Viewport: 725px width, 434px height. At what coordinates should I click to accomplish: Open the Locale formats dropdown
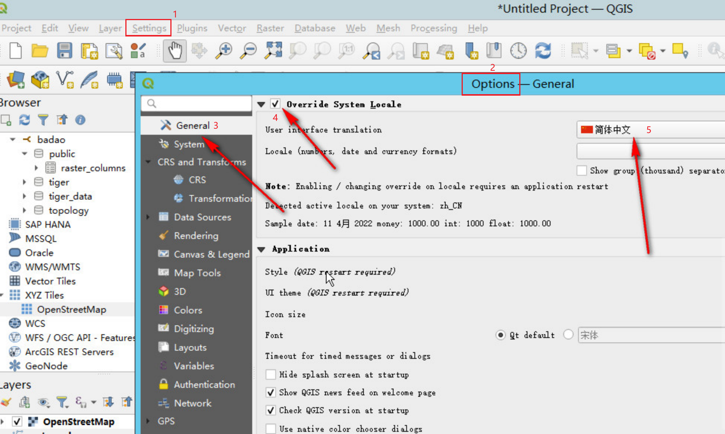pos(651,151)
